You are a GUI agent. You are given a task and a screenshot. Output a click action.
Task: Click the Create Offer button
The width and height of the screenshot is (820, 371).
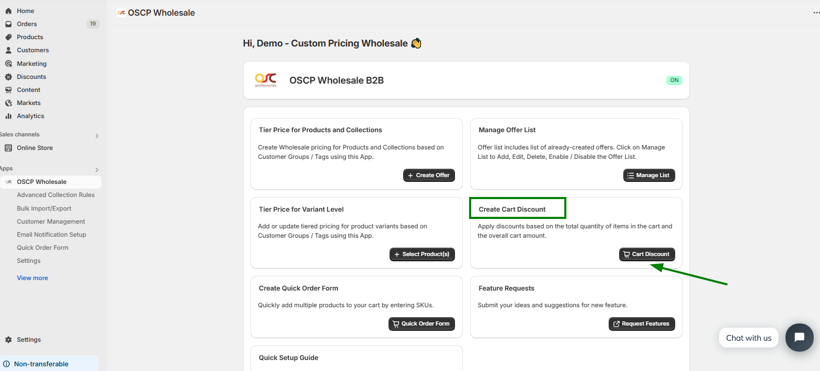tap(429, 175)
